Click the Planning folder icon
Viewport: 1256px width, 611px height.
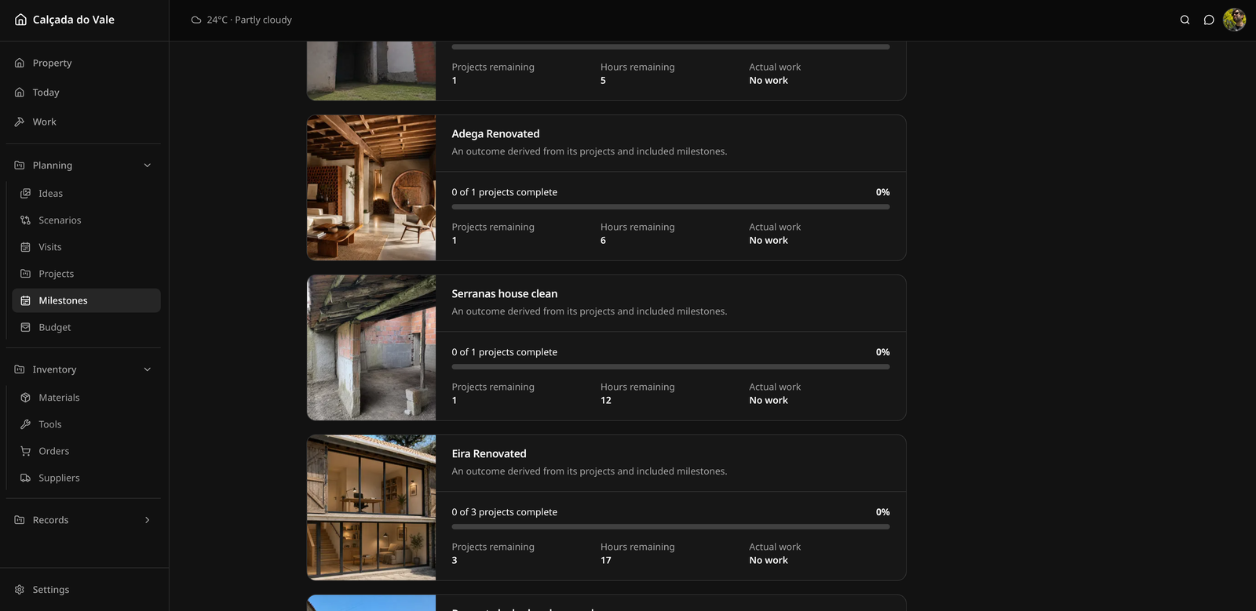[x=20, y=165]
